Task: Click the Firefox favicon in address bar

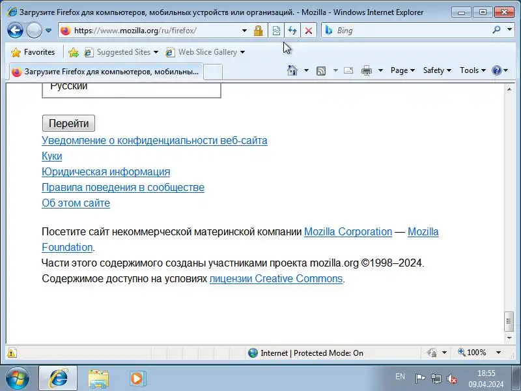Action: click(x=66, y=31)
